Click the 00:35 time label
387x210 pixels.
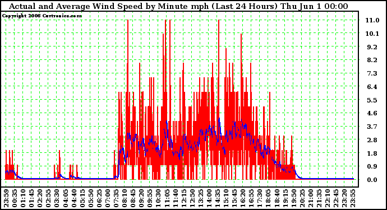click(15, 198)
